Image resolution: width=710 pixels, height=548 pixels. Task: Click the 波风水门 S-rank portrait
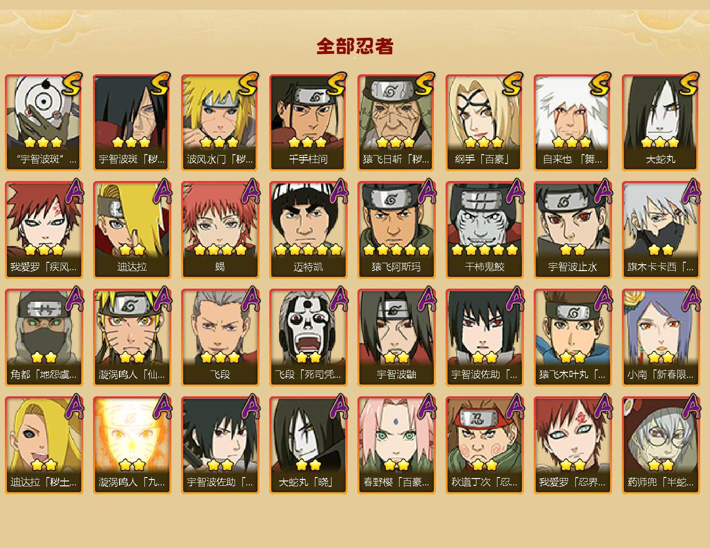click(x=220, y=122)
